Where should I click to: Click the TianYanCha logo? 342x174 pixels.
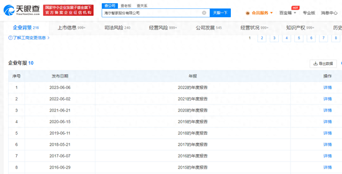(22, 10)
